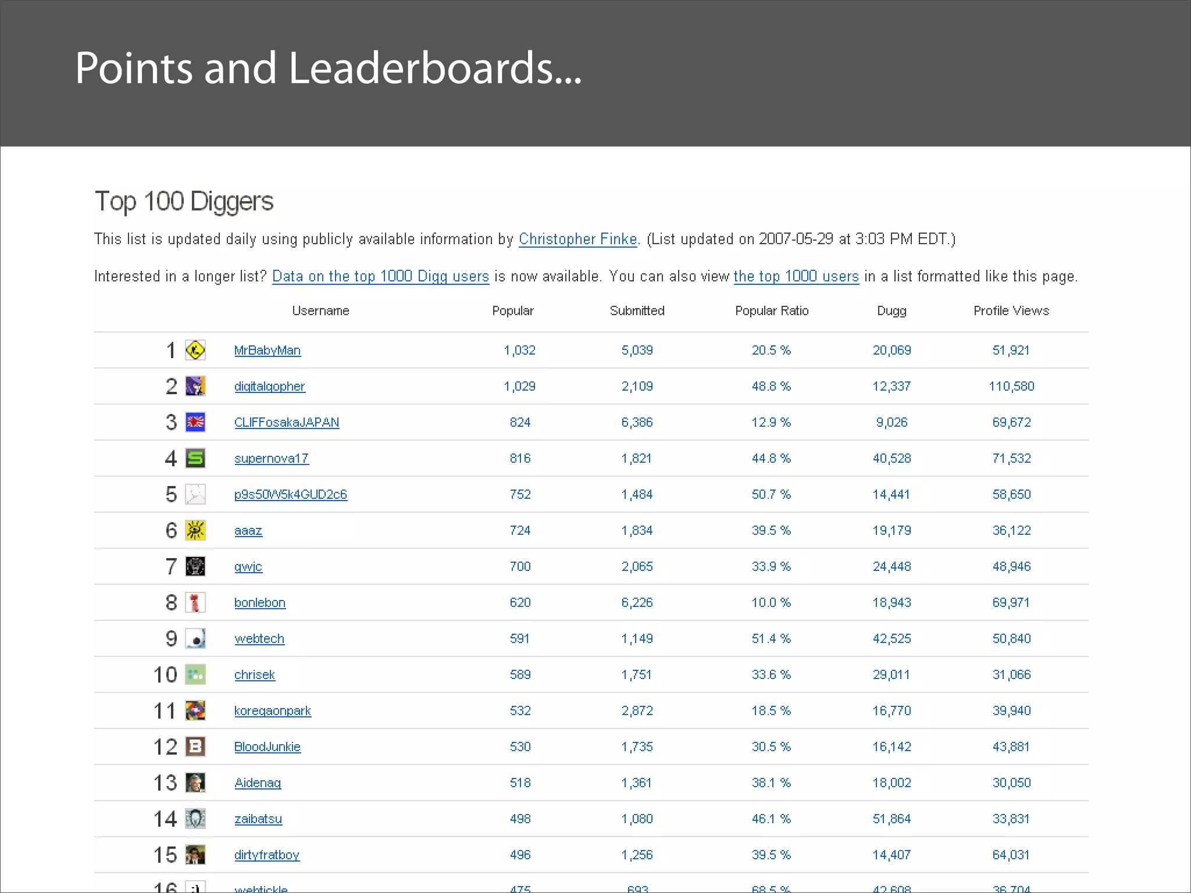
Task: Open the p9s50W5k4GUD2c6 profile link
Action: 290,495
